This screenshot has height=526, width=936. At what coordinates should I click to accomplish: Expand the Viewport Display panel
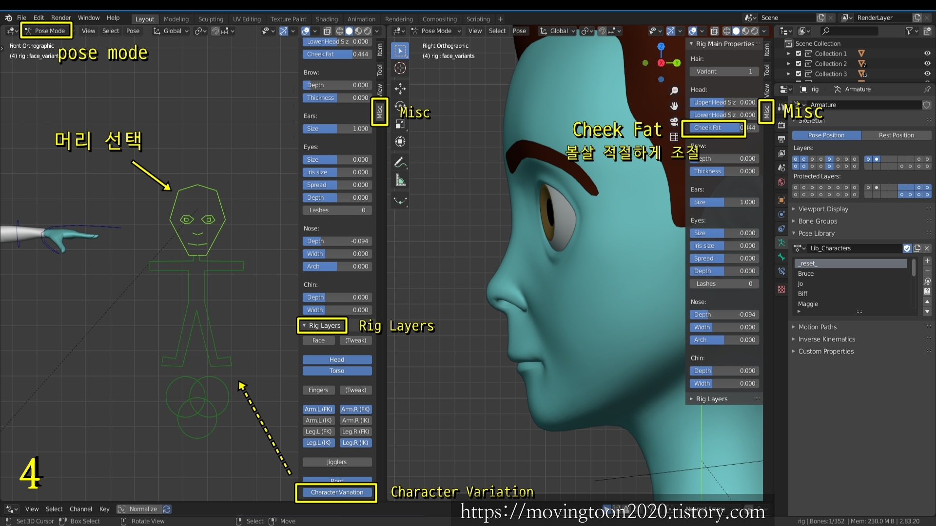[x=823, y=209]
